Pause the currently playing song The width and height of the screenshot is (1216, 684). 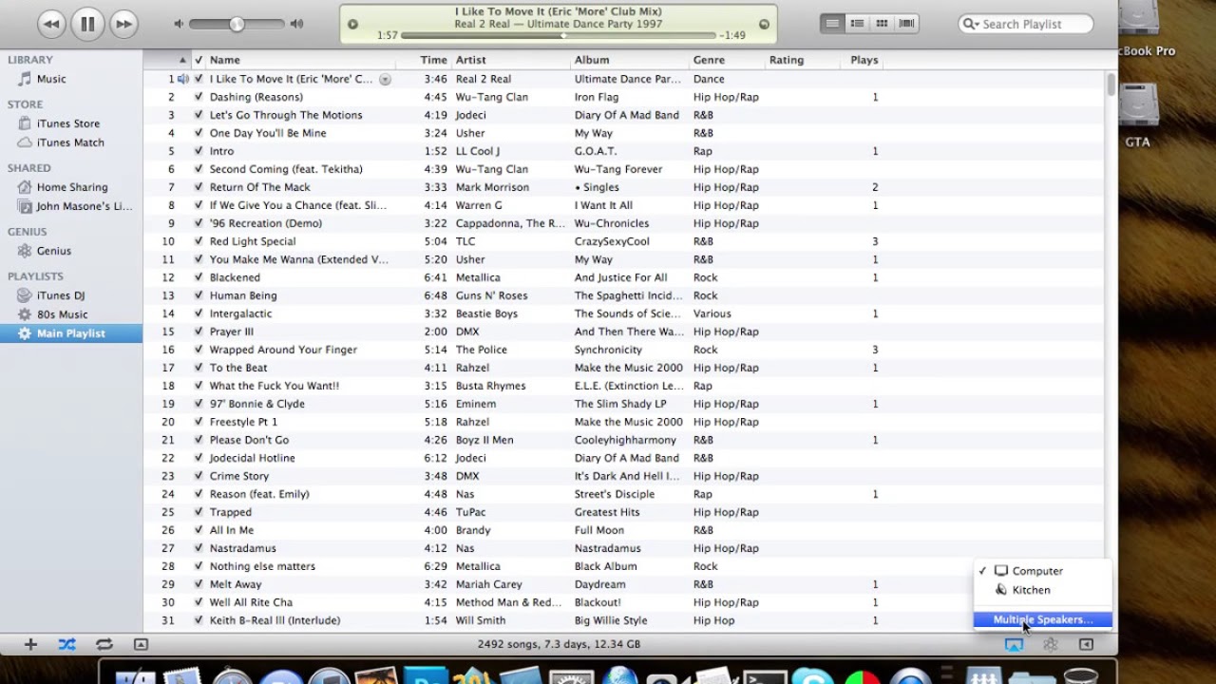87,24
